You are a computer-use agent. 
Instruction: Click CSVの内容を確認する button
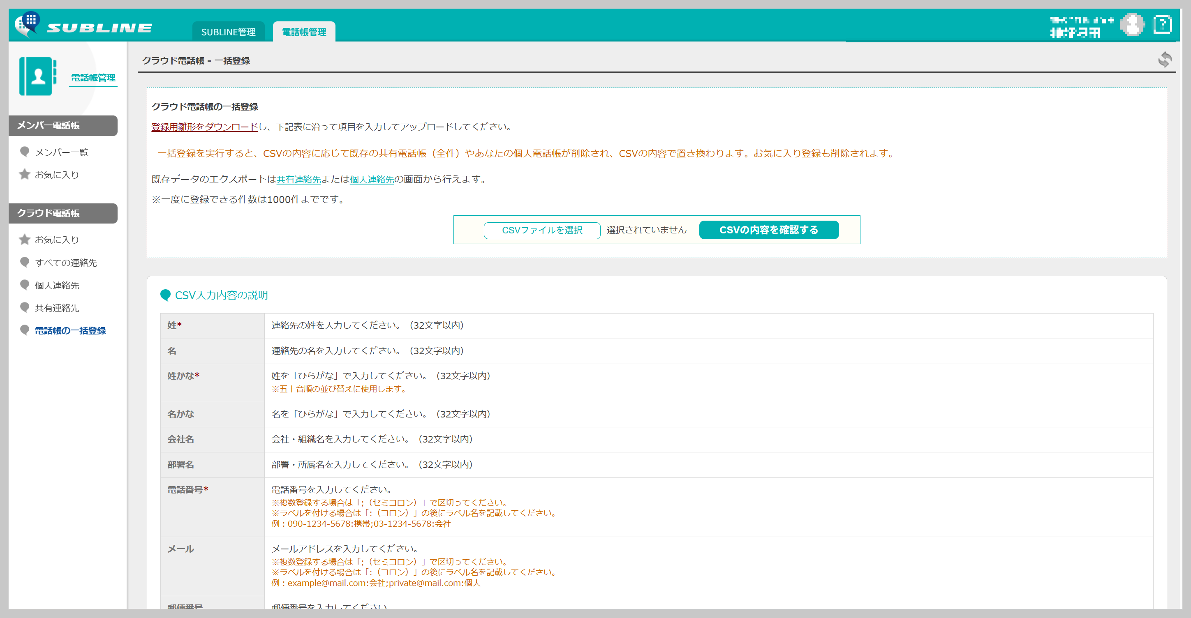tap(768, 230)
